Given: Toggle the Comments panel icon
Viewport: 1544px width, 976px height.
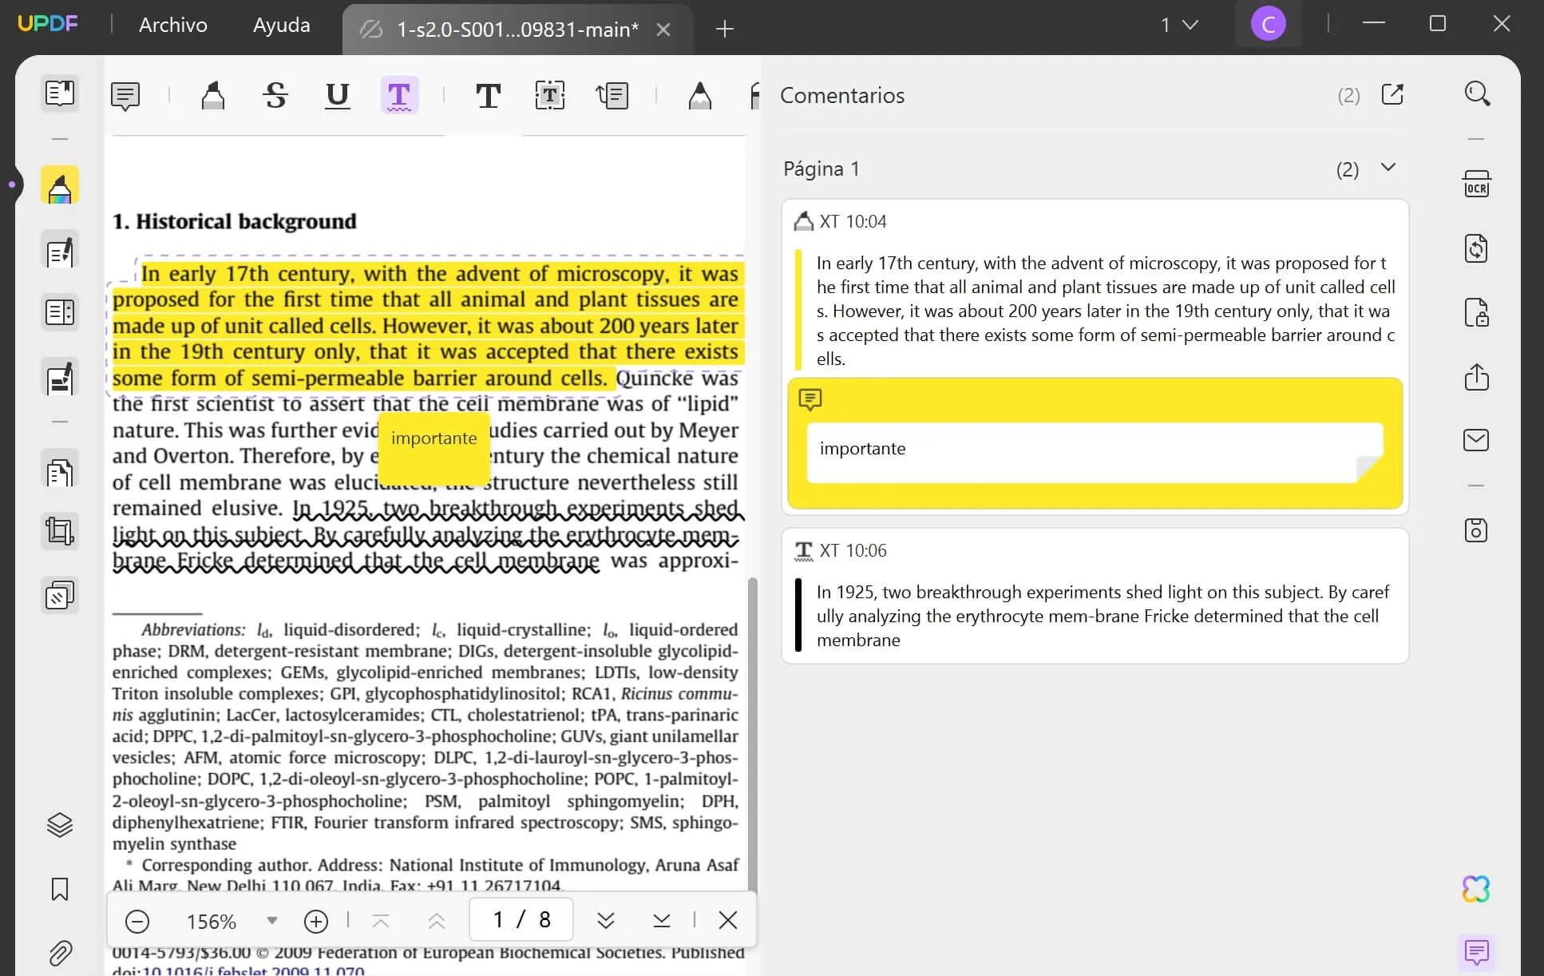Looking at the screenshot, I should point(1476,952).
